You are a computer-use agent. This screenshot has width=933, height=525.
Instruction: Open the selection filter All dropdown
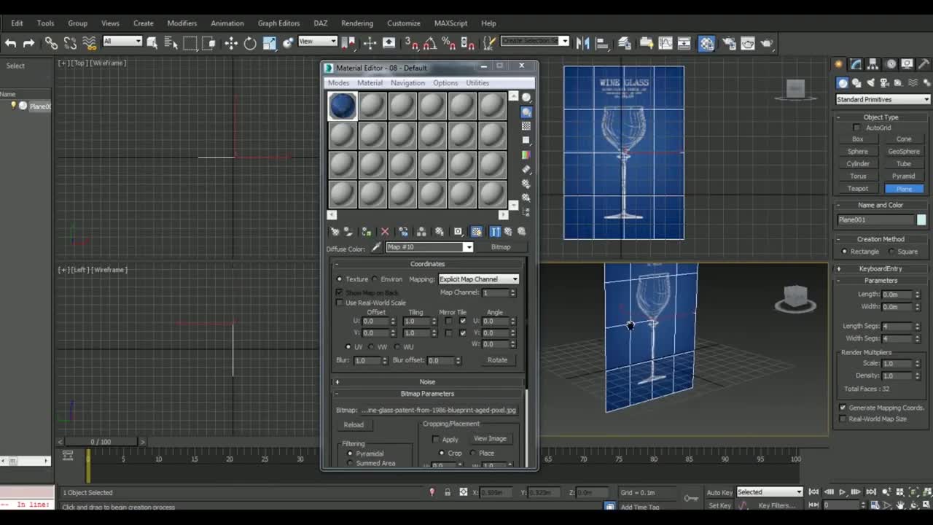122,41
